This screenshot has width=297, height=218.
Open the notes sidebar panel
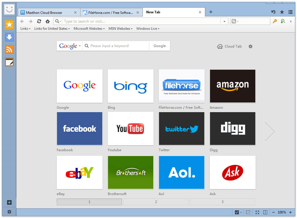click(9, 62)
